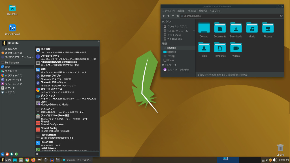Open the User Files desktop icon
The height and width of the screenshot is (163, 290).
pos(12,10)
